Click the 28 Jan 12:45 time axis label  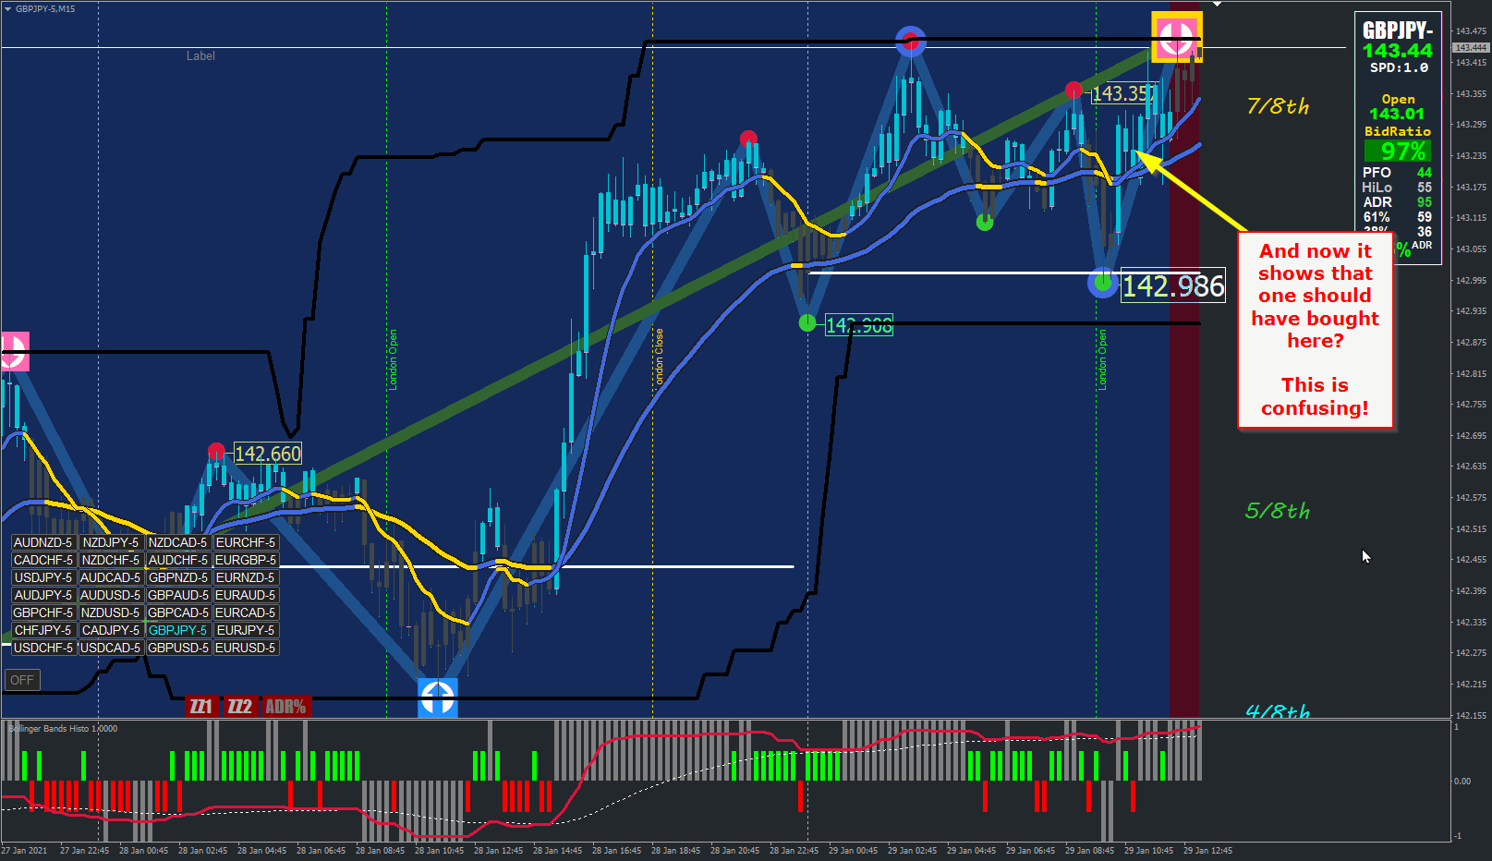point(498,851)
